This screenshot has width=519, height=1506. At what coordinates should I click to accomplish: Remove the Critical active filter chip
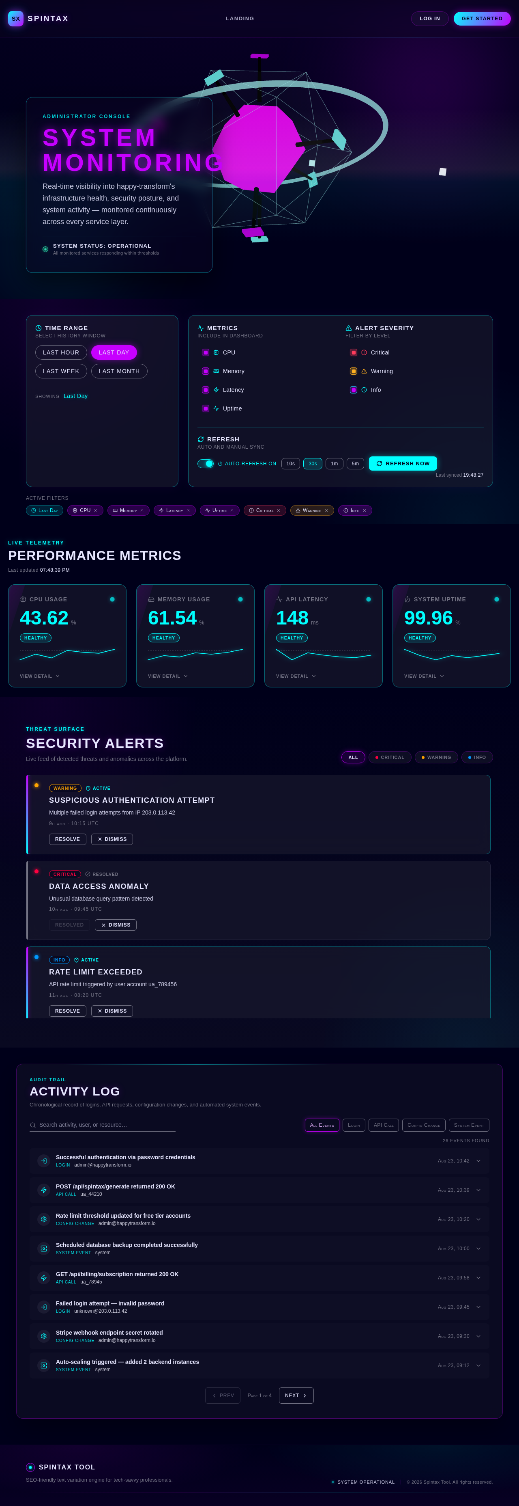[279, 510]
